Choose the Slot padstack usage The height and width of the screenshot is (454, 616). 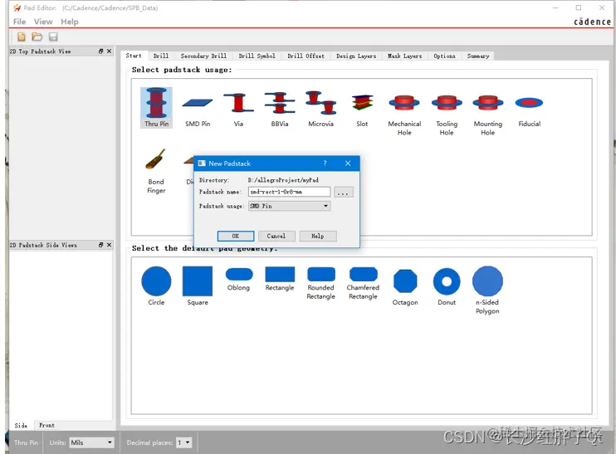point(362,110)
